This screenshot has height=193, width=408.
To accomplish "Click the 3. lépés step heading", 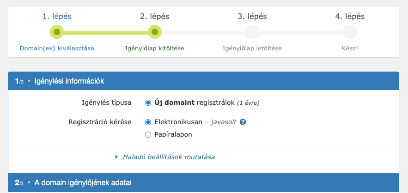I will tap(252, 16).
